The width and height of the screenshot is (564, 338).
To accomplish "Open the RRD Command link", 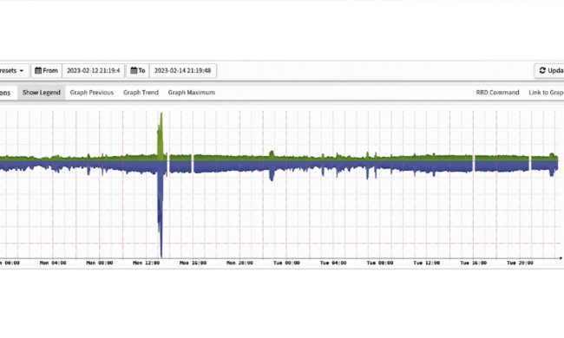I will (497, 93).
